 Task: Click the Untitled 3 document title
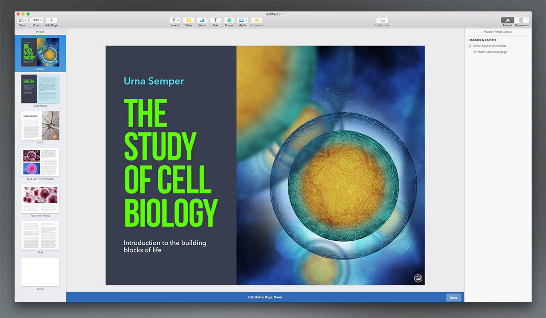(x=273, y=14)
